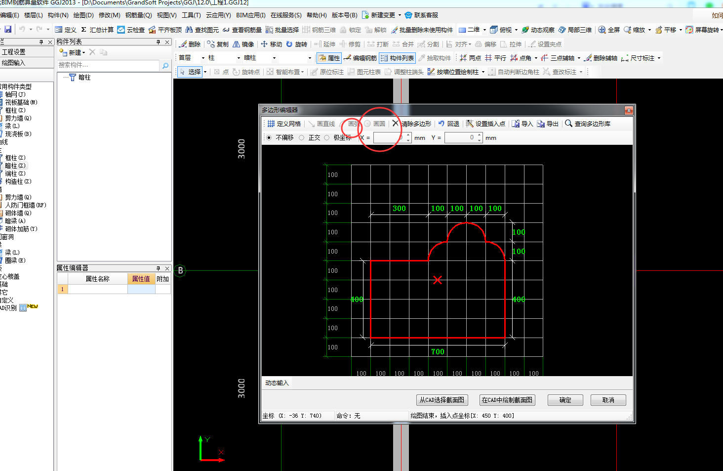Image resolution: width=723 pixels, height=471 pixels.
Task: Open the 新建 dropdown arrow
Action: pyautogui.click(x=84, y=52)
